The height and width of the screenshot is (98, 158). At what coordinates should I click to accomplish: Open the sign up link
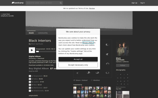pyautogui.click(x=134, y=3)
